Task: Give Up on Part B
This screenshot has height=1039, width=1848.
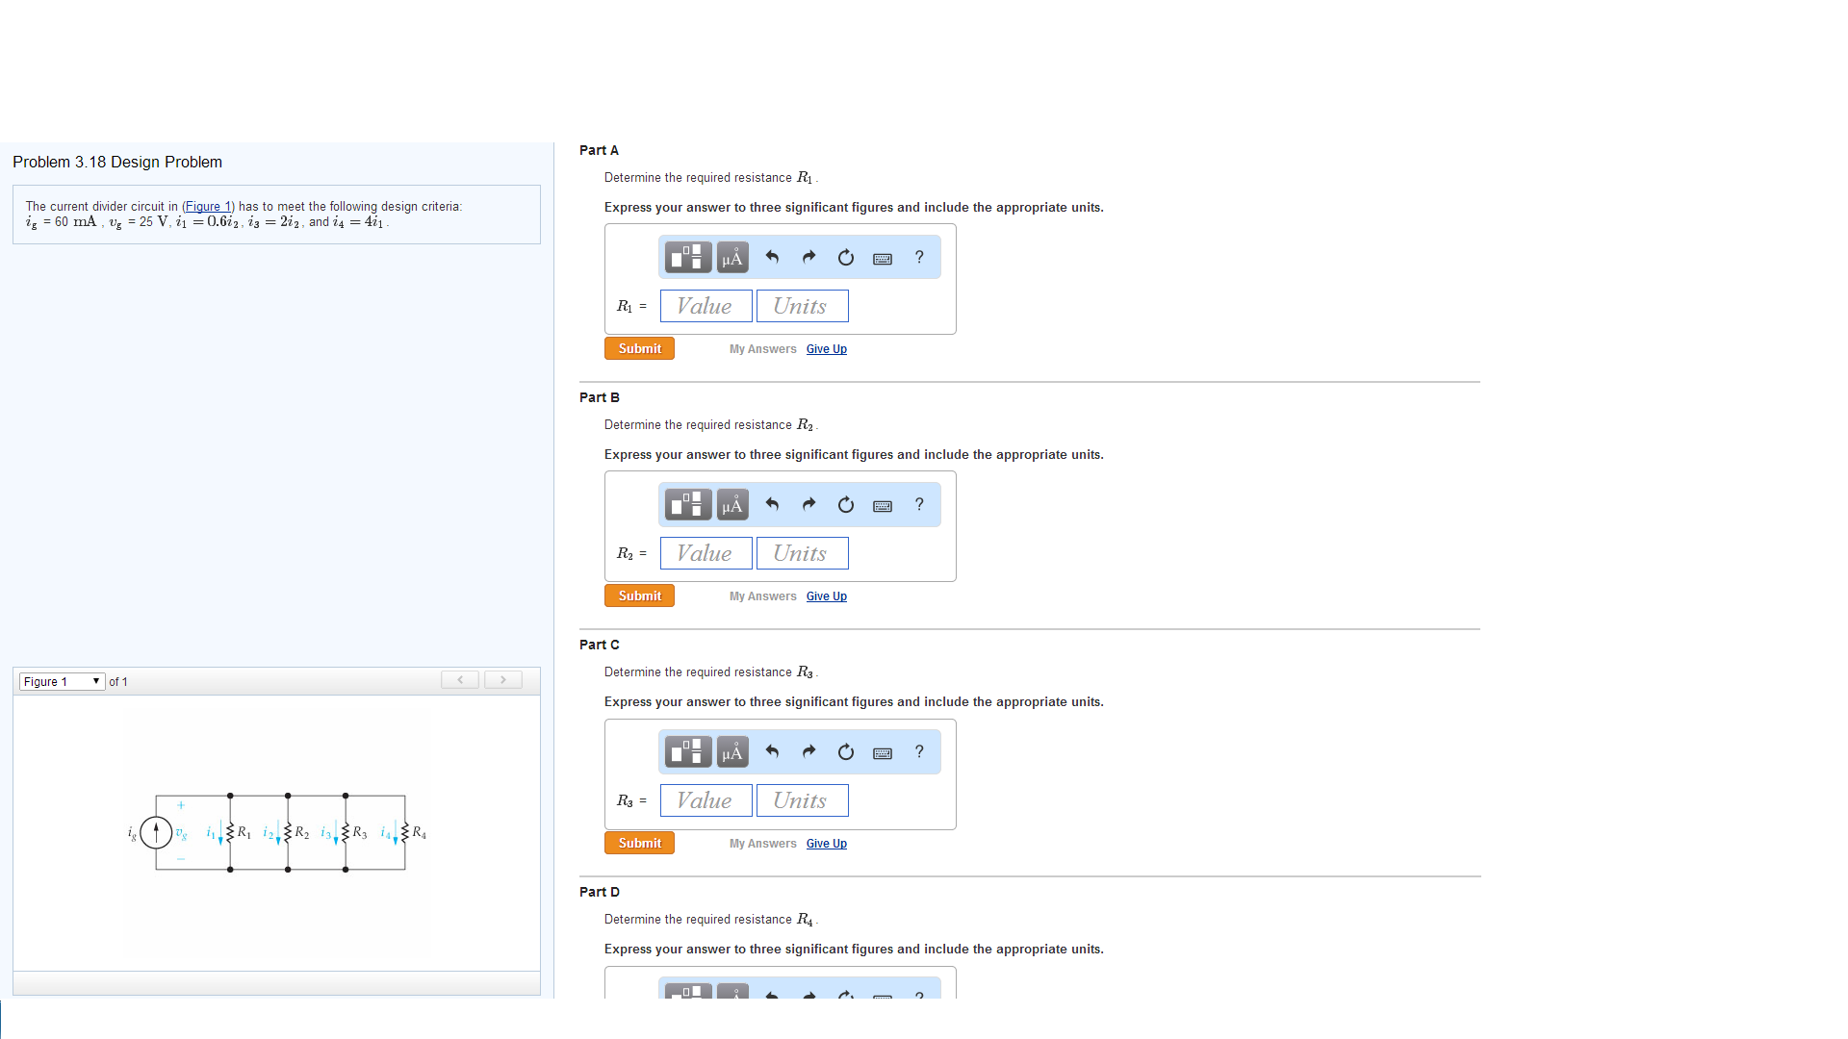Action: click(x=827, y=596)
